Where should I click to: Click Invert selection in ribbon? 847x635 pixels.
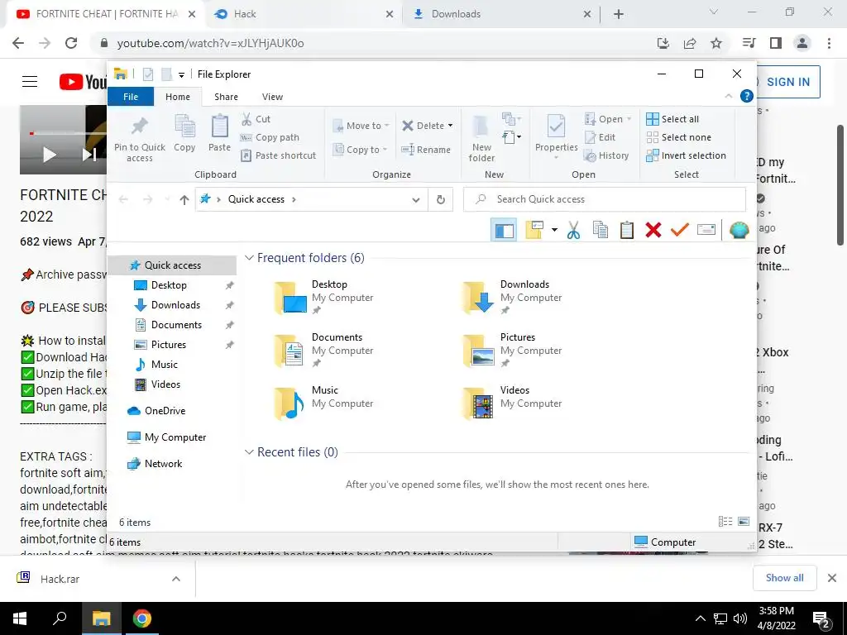[x=686, y=155]
